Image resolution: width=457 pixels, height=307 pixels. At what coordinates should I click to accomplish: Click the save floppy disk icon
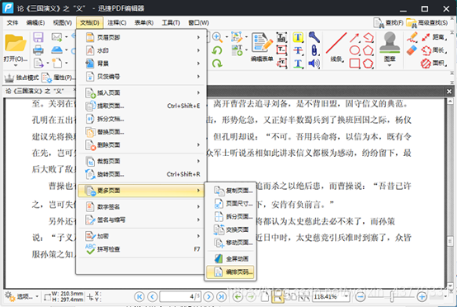click(38, 37)
